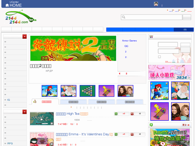Open the High Tea game thumbnail
The height and width of the screenshot is (146, 195).
coord(42,119)
